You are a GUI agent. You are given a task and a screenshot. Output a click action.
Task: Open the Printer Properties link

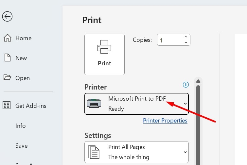pyautogui.click(x=165, y=121)
